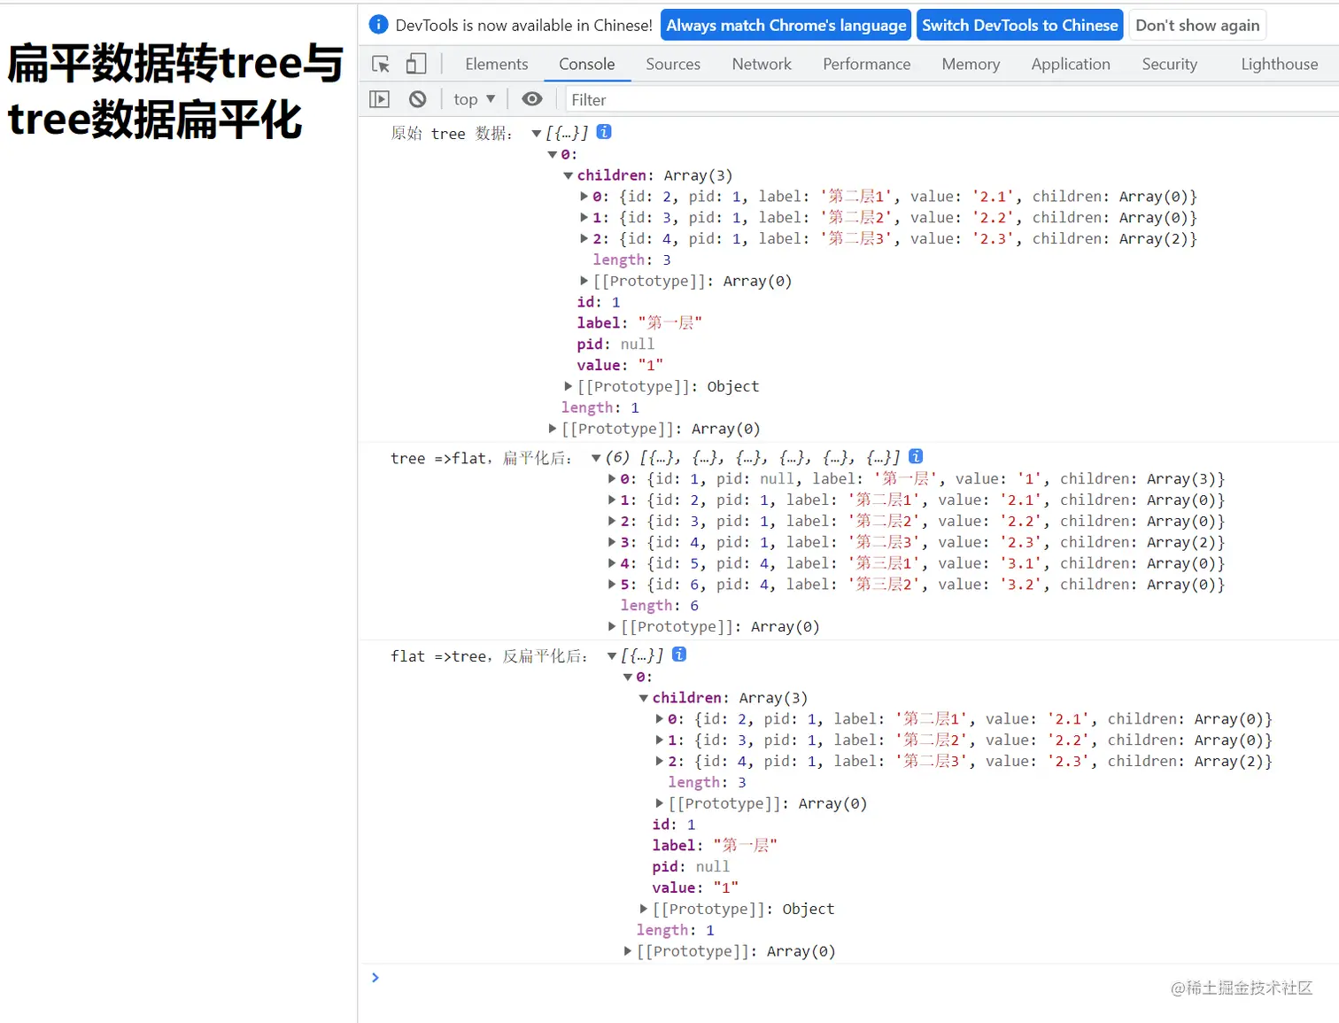Expand 第二层1 item in 原始 tree children

point(584,196)
